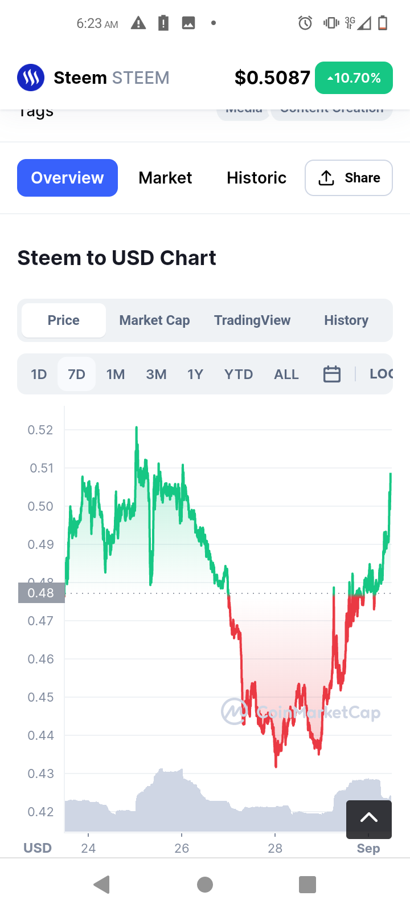Tap the Share button
Screen dimensions: 410x912
click(x=348, y=178)
